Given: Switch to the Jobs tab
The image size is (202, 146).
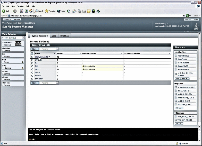Looking at the screenshot, I should click(x=54, y=36).
